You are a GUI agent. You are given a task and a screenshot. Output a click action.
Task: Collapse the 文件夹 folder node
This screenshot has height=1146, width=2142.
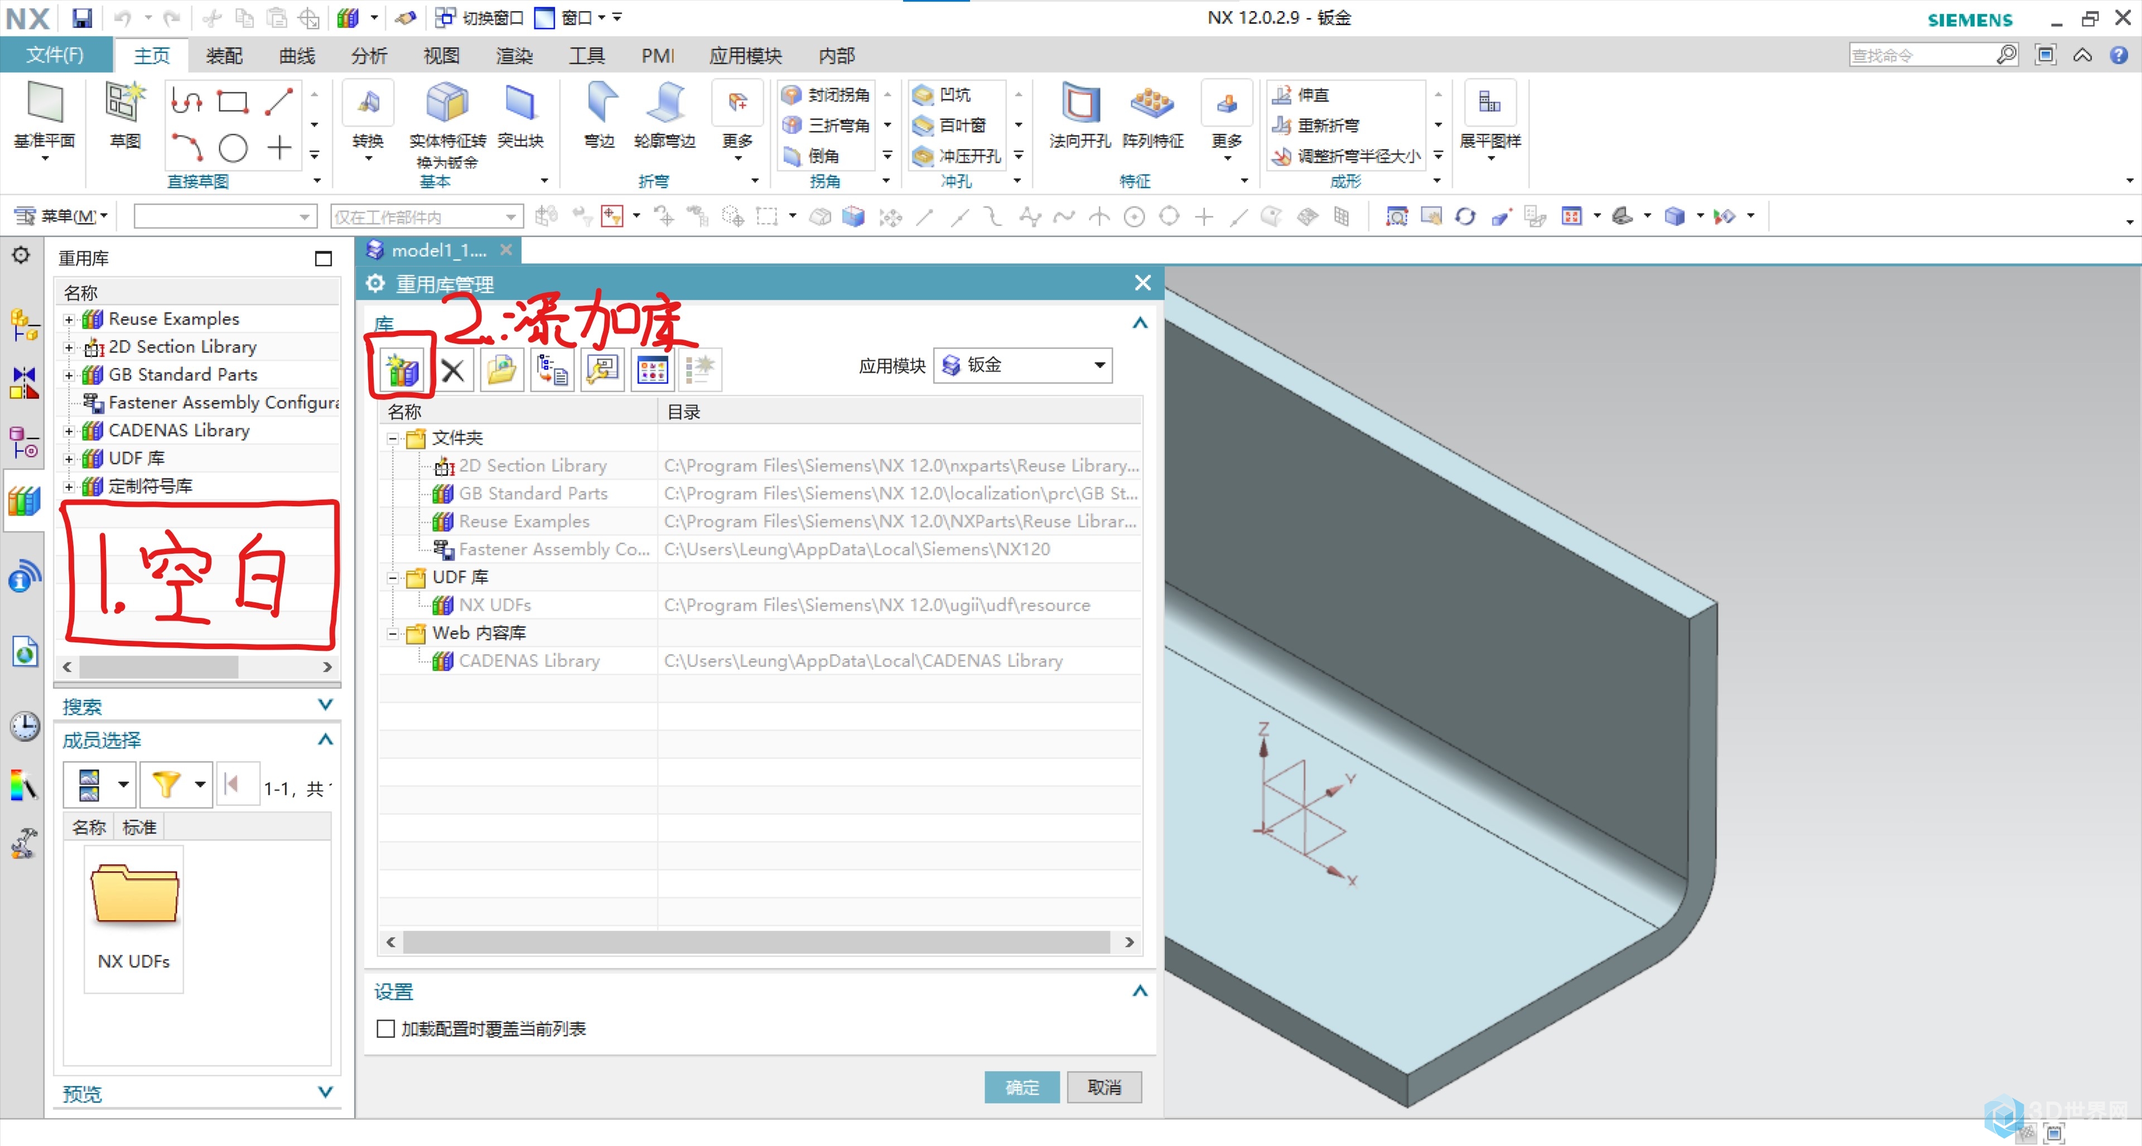click(x=393, y=439)
